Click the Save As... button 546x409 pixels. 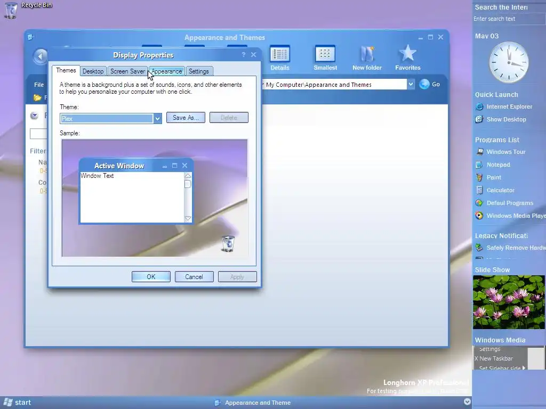(x=186, y=118)
